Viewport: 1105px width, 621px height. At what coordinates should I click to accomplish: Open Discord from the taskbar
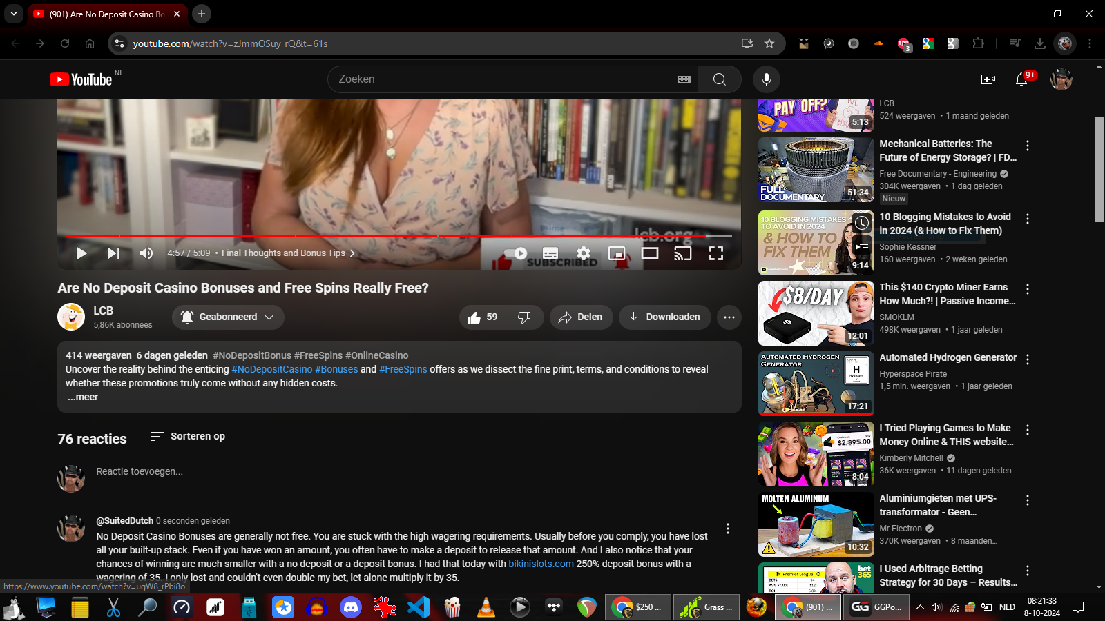click(351, 607)
